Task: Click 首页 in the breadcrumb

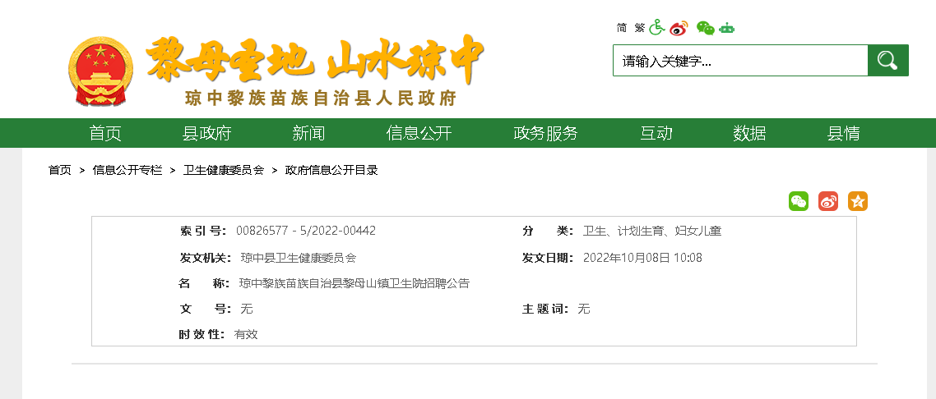Action: tap(60, 170)
